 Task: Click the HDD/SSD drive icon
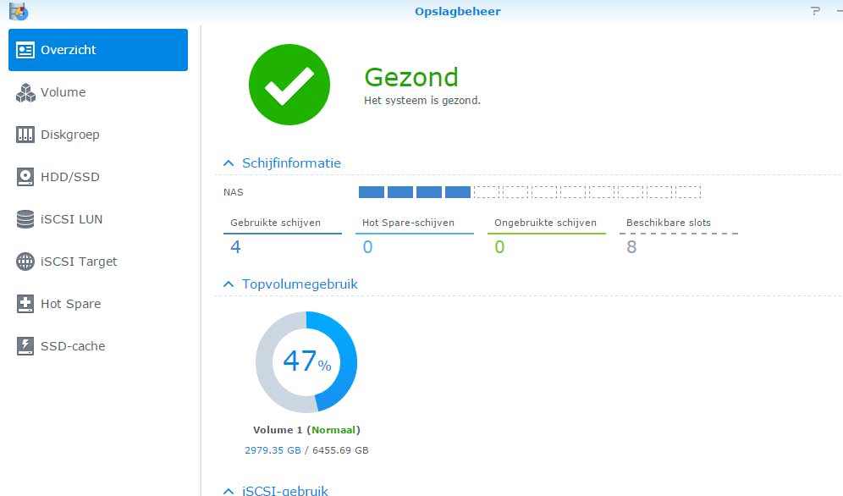tap(25, 177)
